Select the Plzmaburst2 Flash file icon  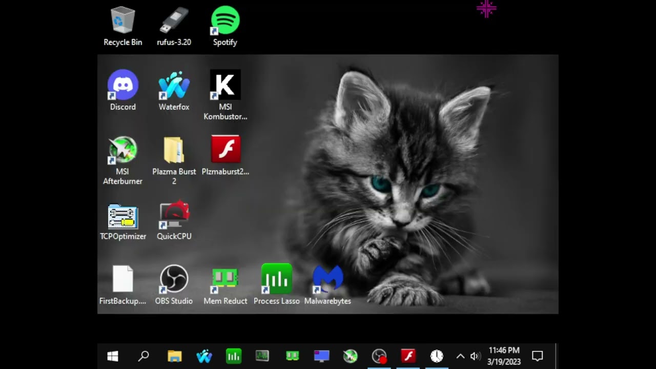pyautogui.click(x=225, y=155)
